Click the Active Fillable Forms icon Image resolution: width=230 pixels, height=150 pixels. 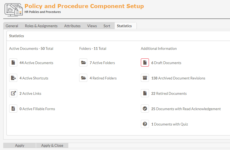pos(13,109)
